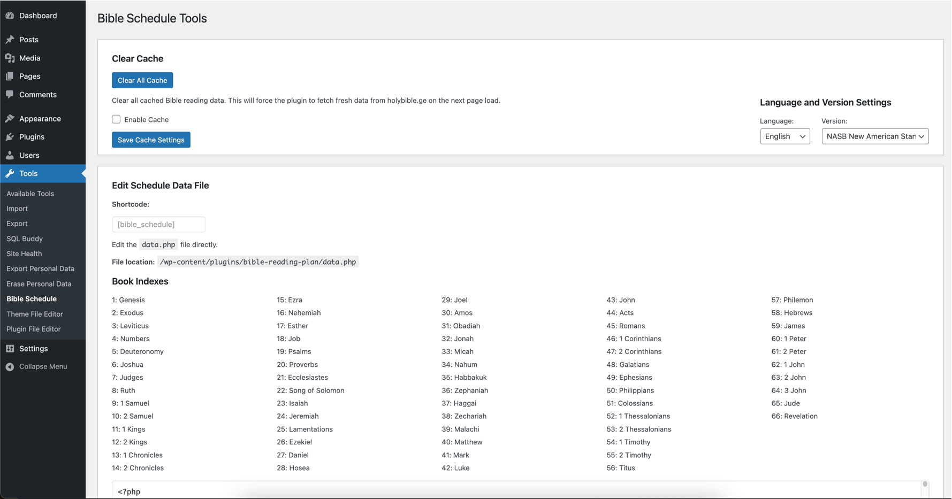
Task: Click the Plugins plug icon
Action: [10, 137]
